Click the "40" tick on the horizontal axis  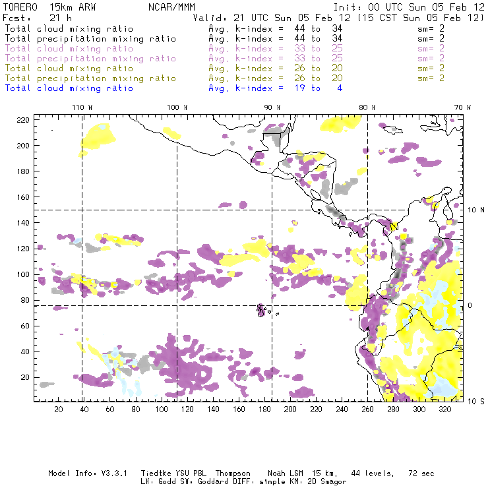click(84, 410)
